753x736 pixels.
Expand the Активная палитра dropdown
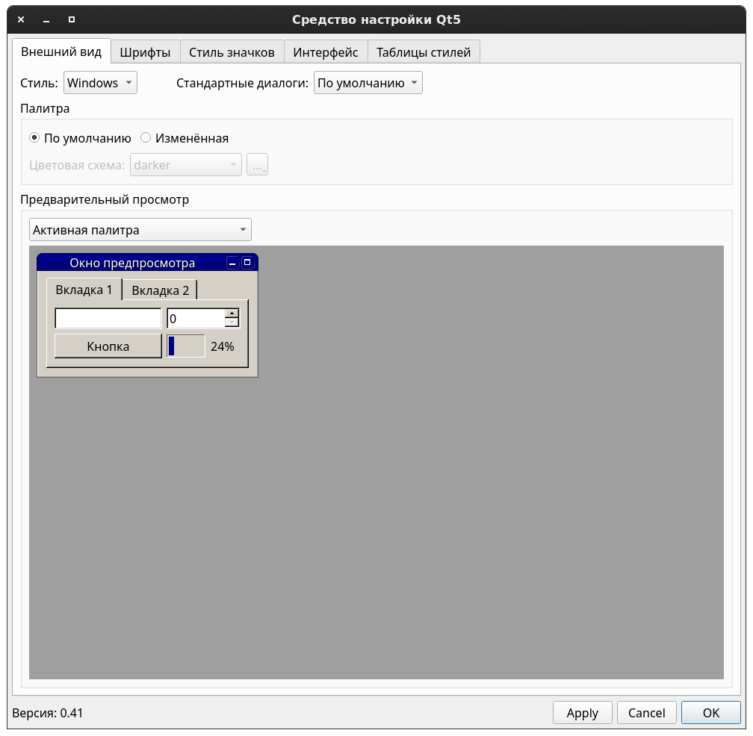tap(140, 230)
